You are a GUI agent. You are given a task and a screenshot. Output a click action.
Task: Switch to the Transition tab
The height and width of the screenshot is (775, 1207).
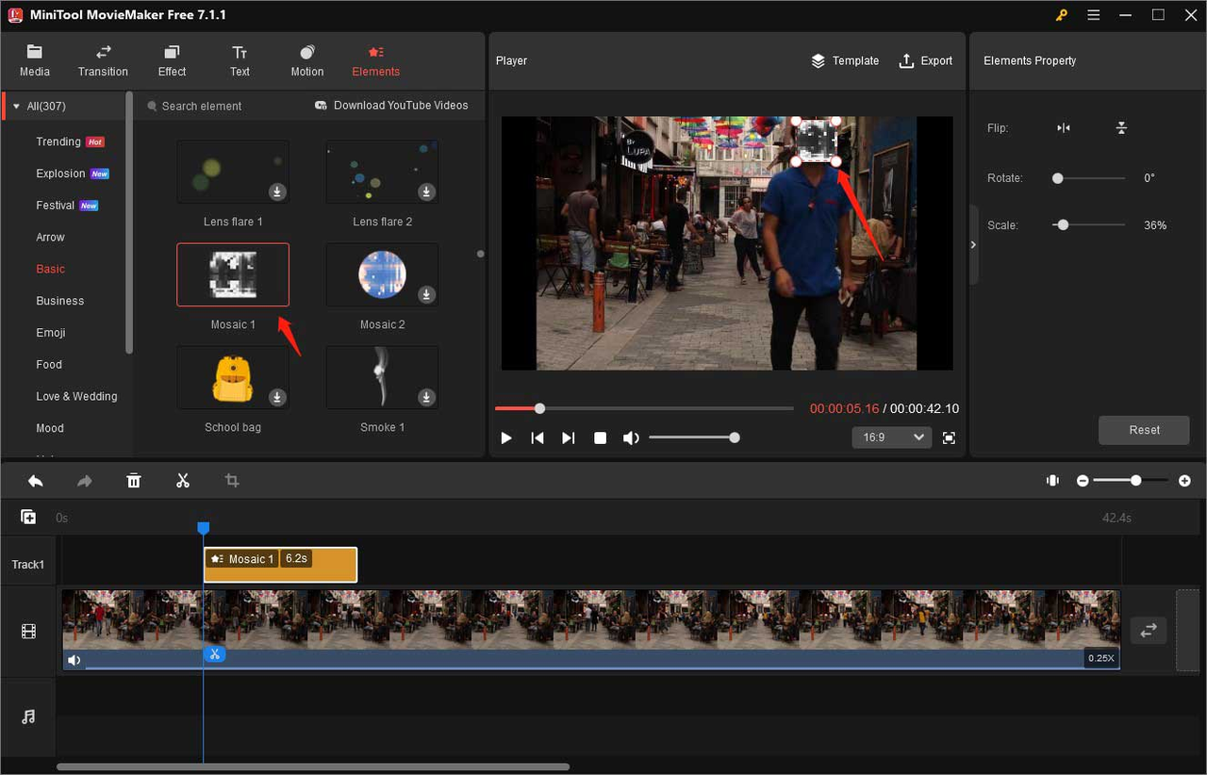click(103, 61)
